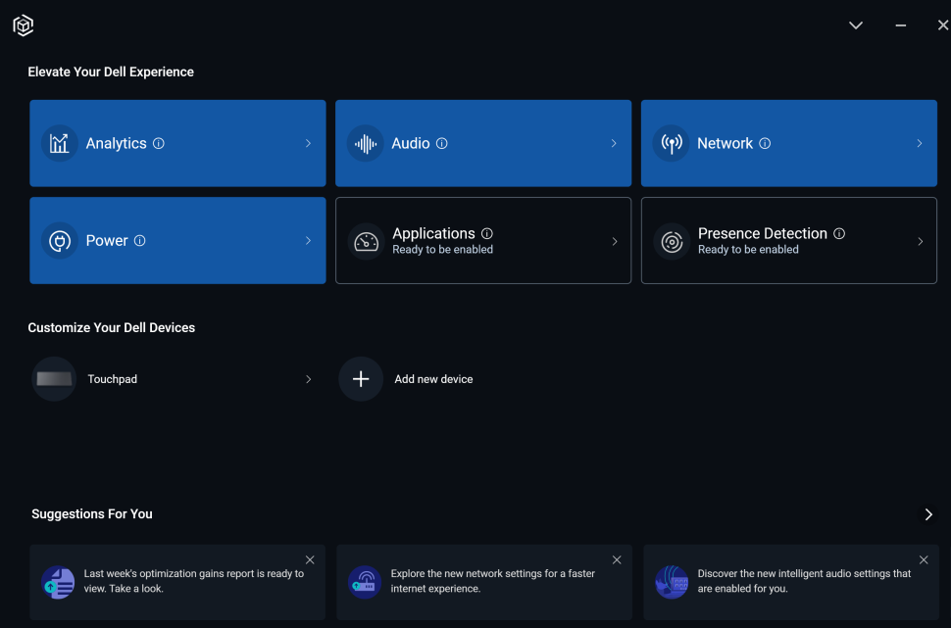
Task: Show info tooltip next to Analytics
Action: [x=159, y=143]
